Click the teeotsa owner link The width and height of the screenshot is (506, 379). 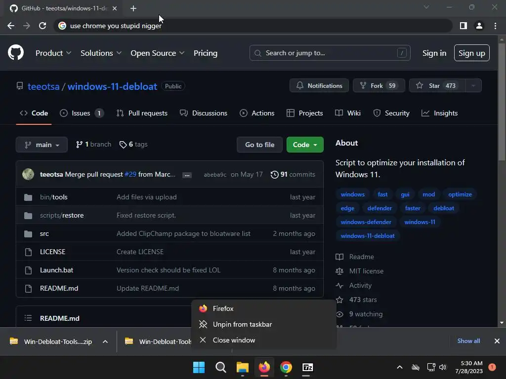[x=43, y=86]
